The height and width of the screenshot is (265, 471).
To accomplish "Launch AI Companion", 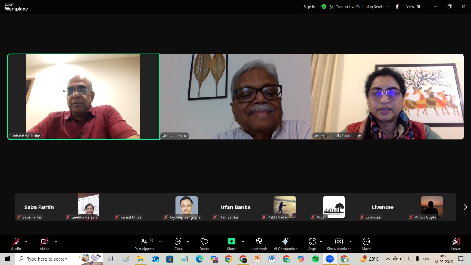I will point(286,244).
